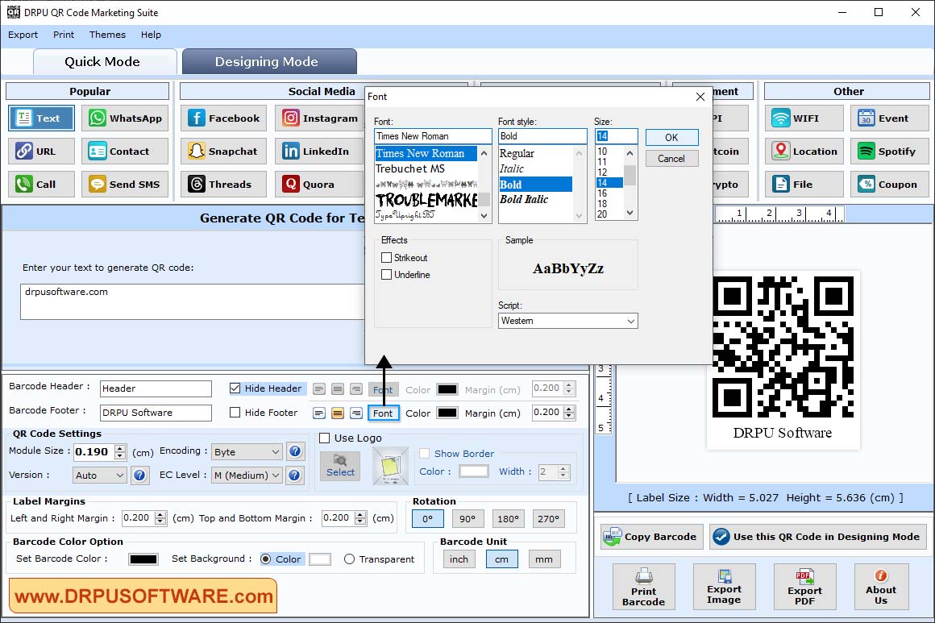Enable the Use Logo checkbox

click(x=324, y=438)
